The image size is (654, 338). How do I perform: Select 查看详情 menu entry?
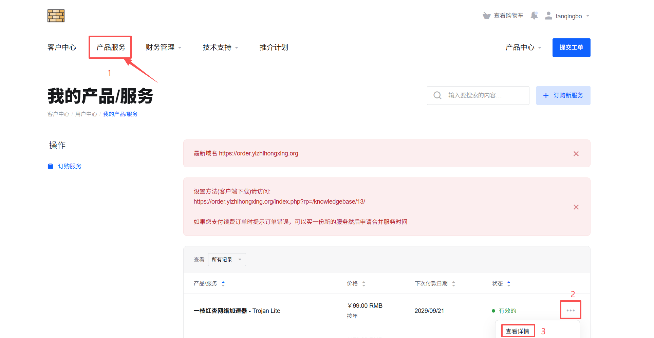[x=518, y=331]
